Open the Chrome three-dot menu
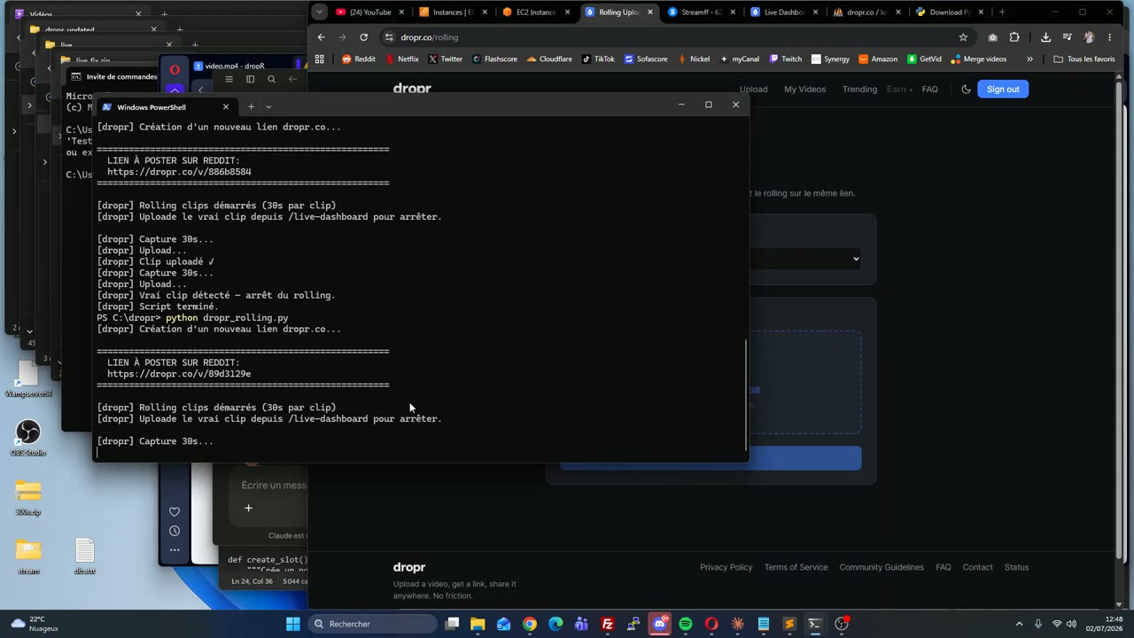 [x=1110, y=37]
